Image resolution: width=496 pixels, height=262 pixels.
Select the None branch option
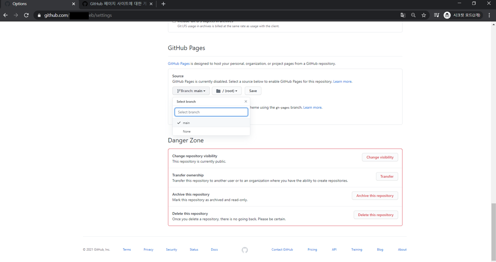click(211, 131)
